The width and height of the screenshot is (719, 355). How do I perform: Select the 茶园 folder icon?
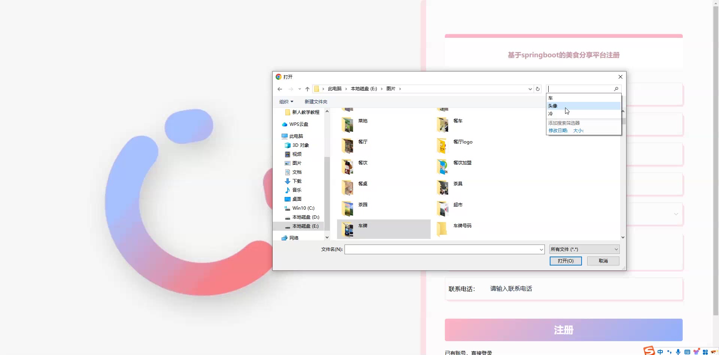coord(348,208)
